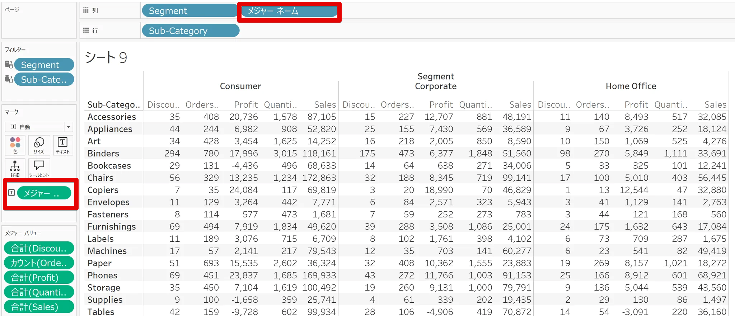Open the mark type 自動 dropdown
This screenshot has width=735, height=316.
pos(39,127)
